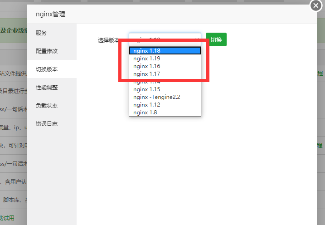Switch to the 配置修改 tab
Screen dimensions: 325x225
point(52,51)
